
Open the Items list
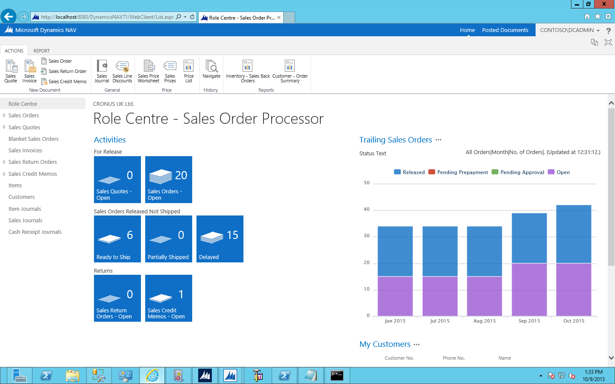click(x=15, y=185)
